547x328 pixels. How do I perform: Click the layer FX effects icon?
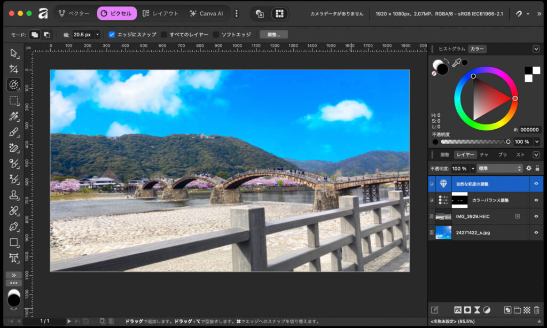(x=458, y=310)
